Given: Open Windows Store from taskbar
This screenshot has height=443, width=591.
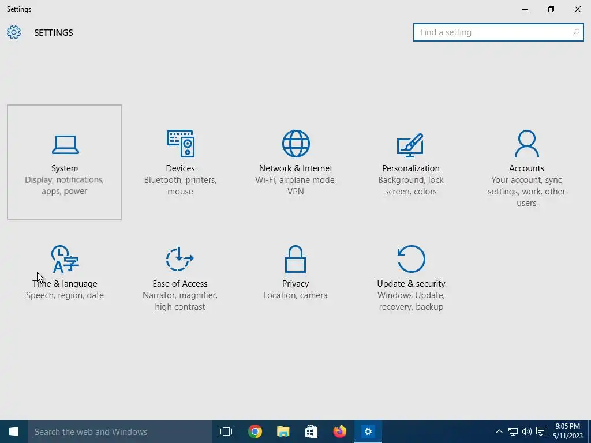Looking at the screenshot, I should click(311, 431).
